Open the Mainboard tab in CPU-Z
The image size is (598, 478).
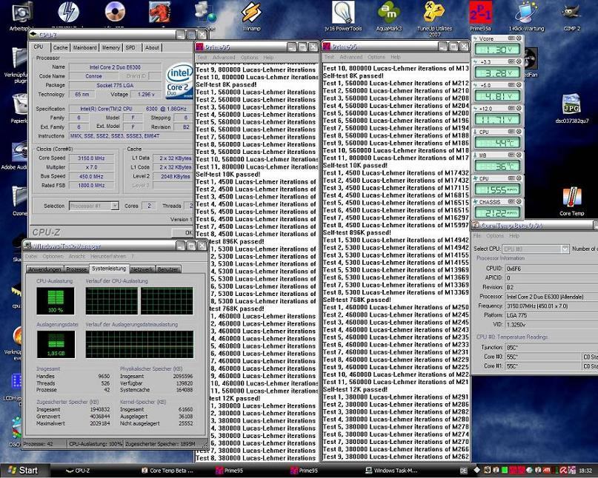(84, 47)
